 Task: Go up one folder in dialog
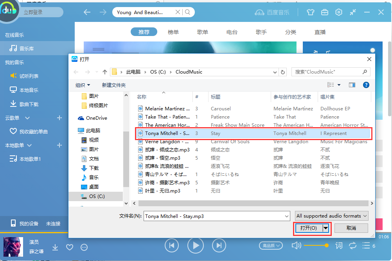pos(105,72)
